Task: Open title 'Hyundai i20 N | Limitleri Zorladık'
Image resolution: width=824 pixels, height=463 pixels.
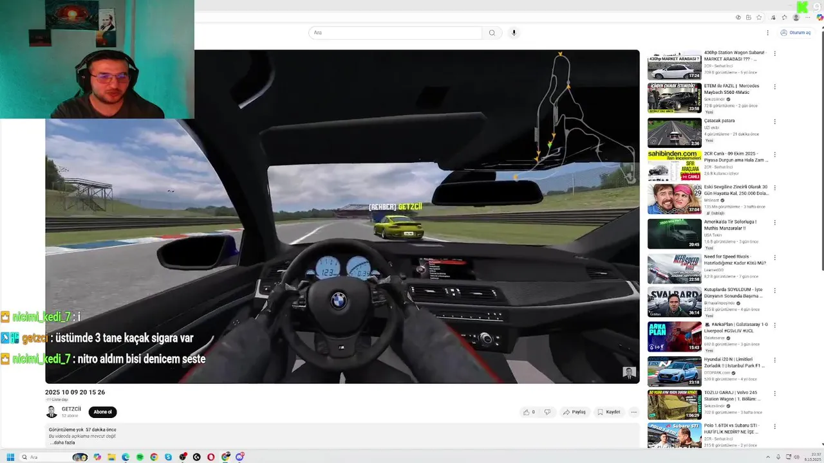Action: pyautogui.click(x=734, y=362)
